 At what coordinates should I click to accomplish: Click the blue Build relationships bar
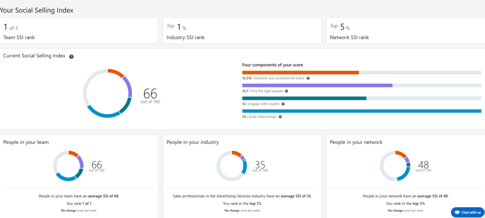click(361, 111)
